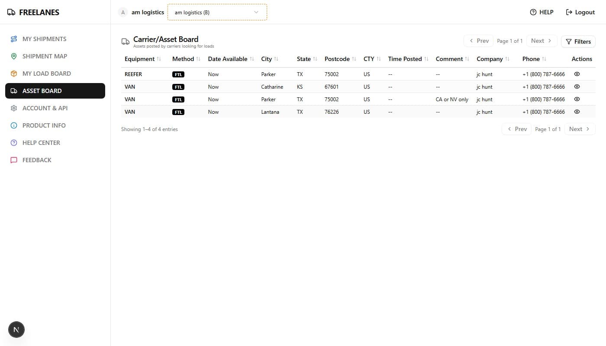This screenshot has width=606, height=346.
Task: Sort by Time Posted column
Action: (x=408, y=59)
